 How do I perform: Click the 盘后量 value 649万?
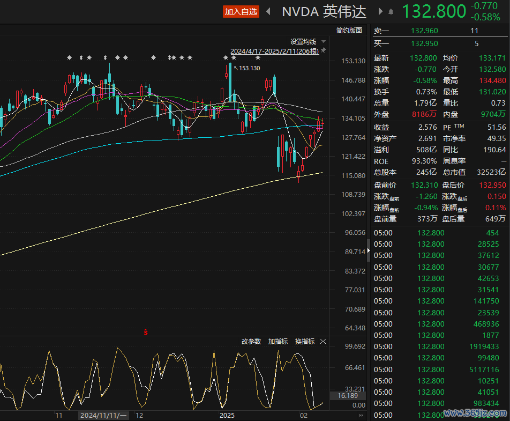496,218
